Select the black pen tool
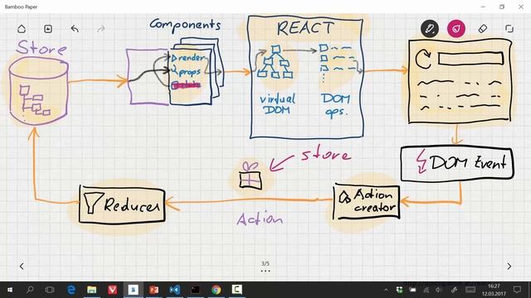The image size is (531, 298). click(x=430, y=28)
